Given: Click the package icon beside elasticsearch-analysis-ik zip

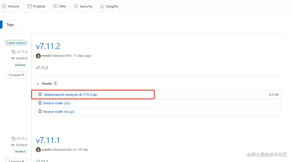Looking at the screenshot, I should (x=40, y=94).
